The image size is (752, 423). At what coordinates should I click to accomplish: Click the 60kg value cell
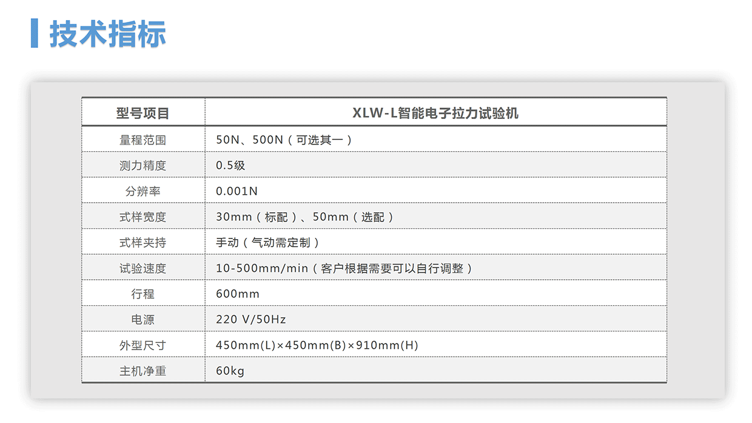[230, 371]
